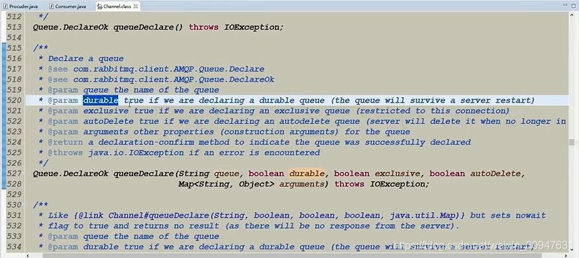Maximize the editor area
The width and height of the screenshot is (579, 258).
click(x=573, y=5)
